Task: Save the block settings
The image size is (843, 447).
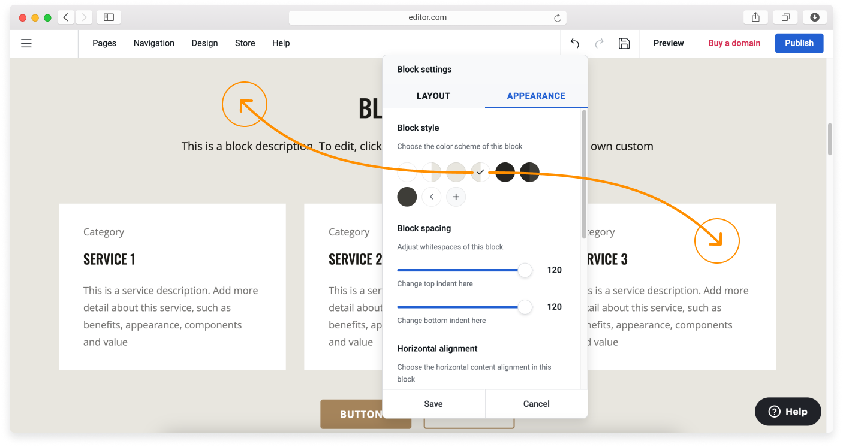Action: click(x=433, y=404)
